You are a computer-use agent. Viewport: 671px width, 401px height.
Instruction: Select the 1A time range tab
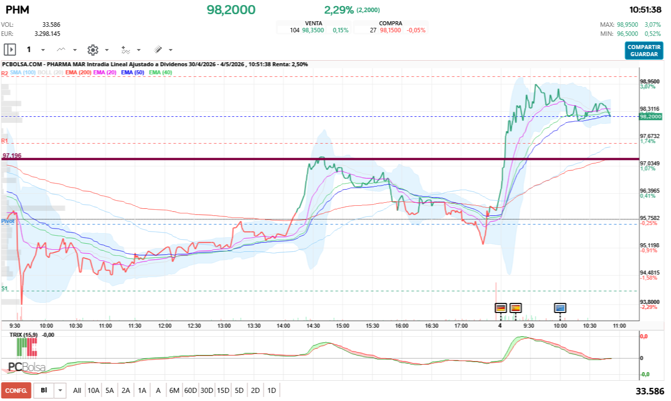(x=142, y=390)
